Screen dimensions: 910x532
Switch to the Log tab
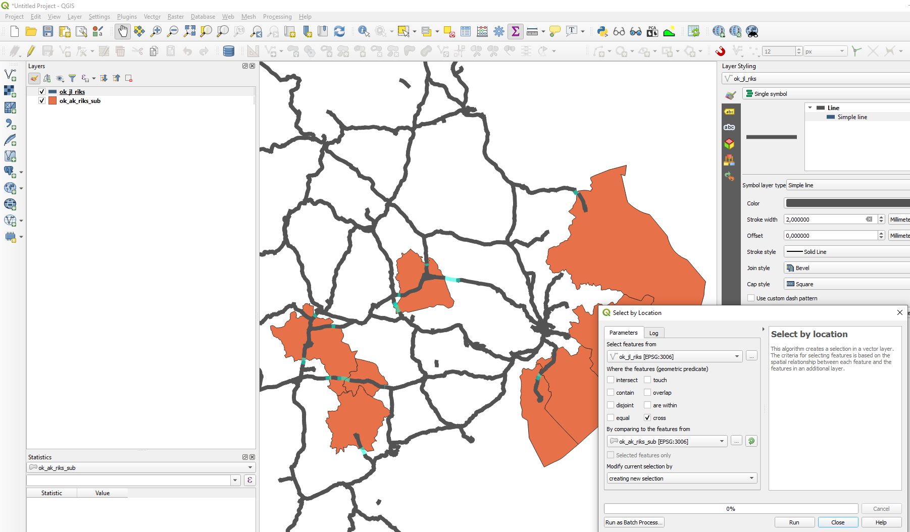point(653,333)
